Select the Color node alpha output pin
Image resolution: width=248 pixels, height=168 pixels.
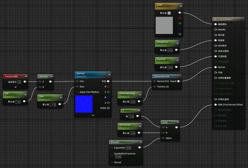point(180,34)
